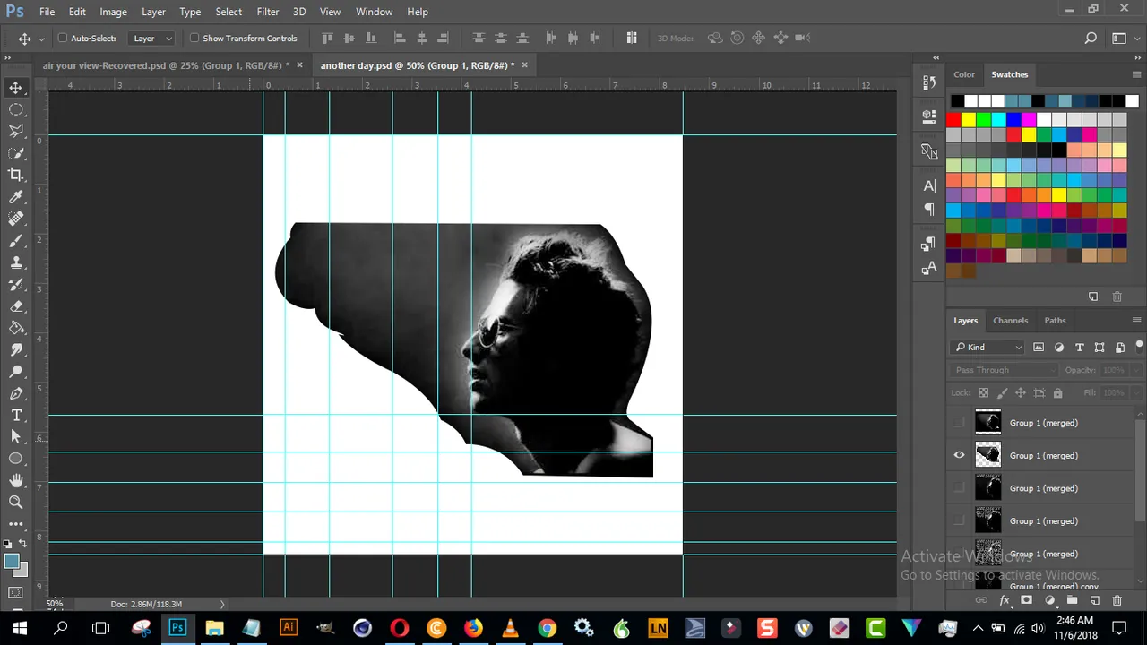Select the Spot Healing Brush tool
Viewport: 1147px width, 645px height.
(16, 219)
